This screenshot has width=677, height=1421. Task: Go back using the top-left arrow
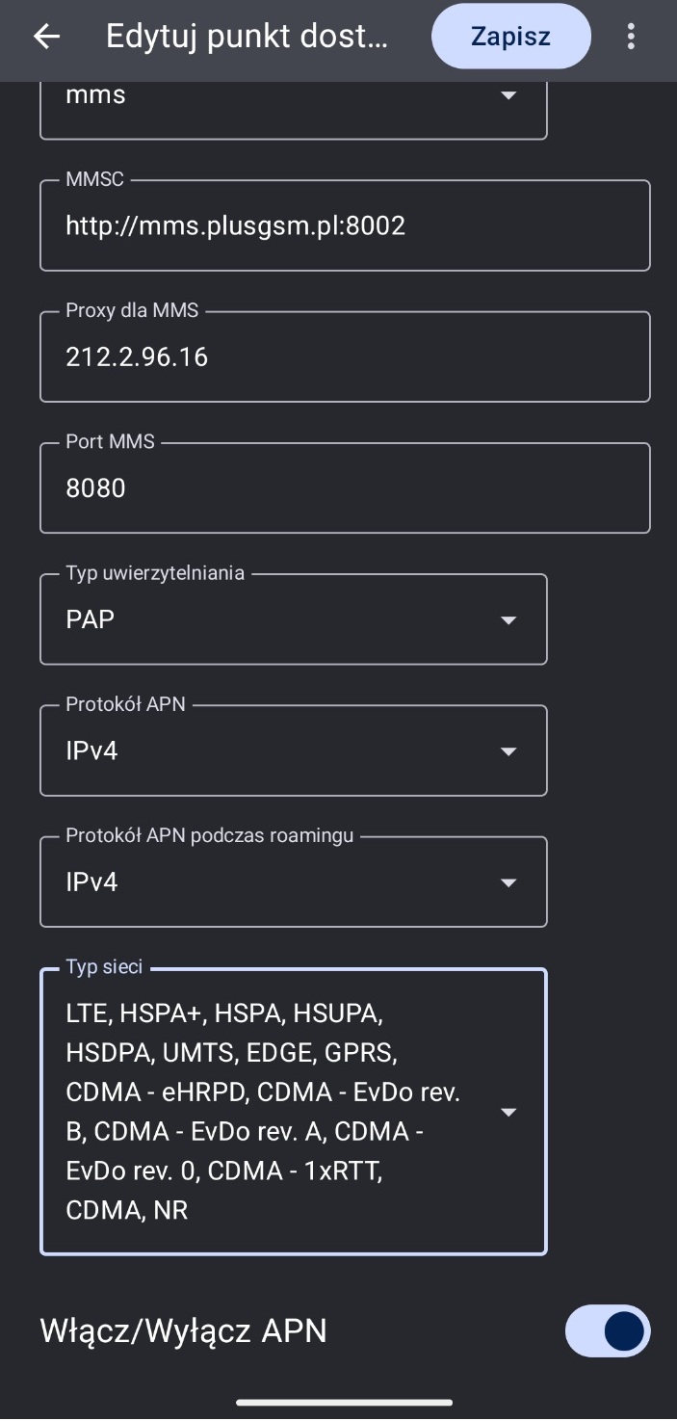tap(46, 37)
